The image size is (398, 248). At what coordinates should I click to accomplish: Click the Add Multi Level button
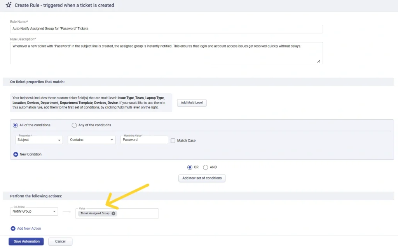click(x=192, y=103)
